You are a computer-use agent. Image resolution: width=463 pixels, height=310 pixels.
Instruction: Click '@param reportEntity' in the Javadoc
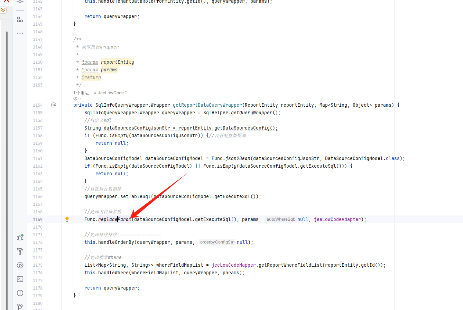pos(108,62)
